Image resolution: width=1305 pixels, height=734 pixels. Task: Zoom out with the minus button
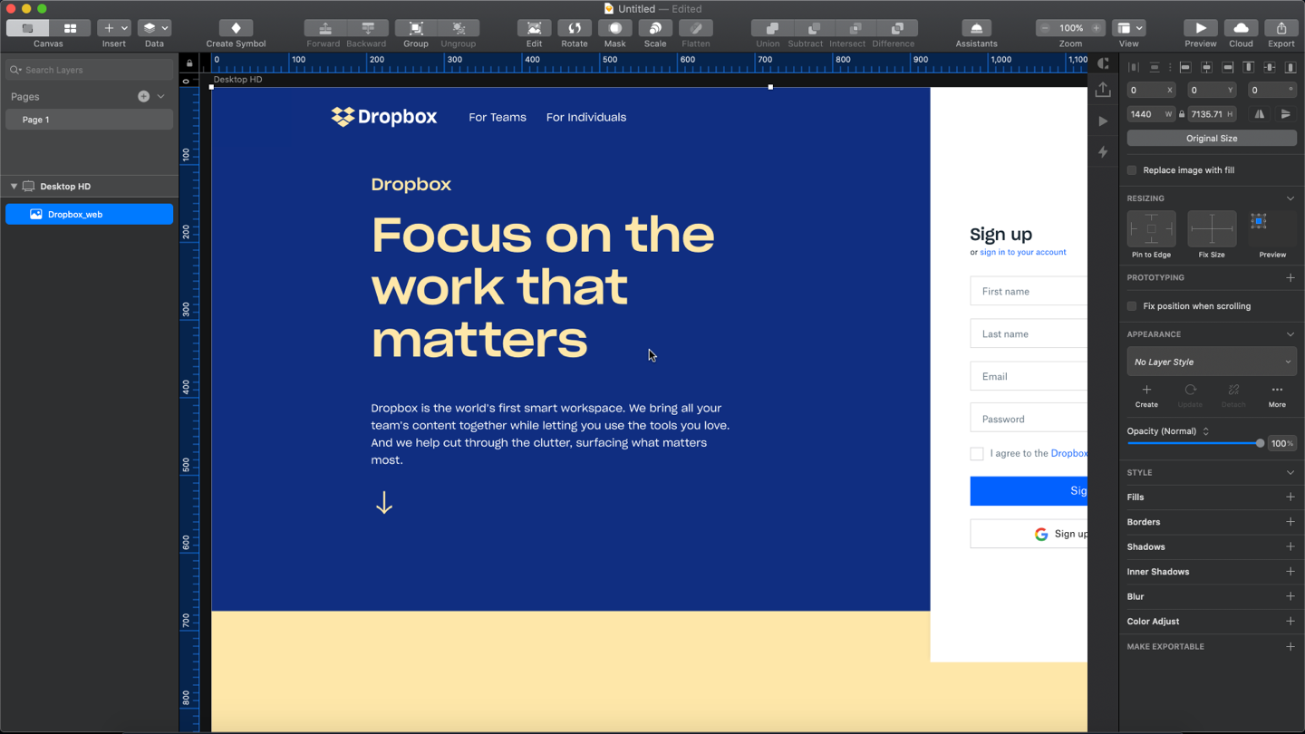click(1045, 28)
